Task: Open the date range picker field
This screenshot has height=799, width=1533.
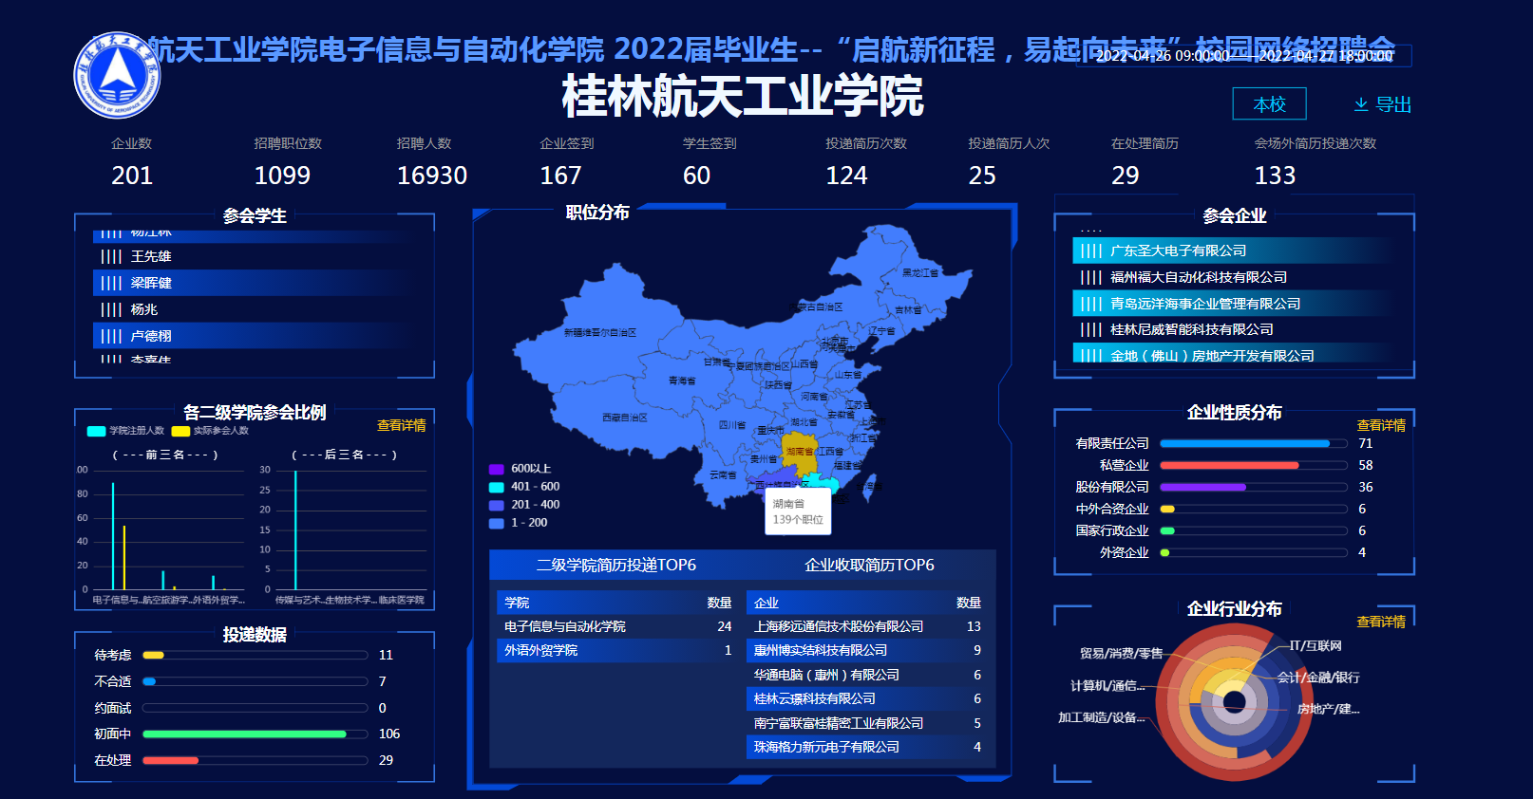Action: [1244, 56]
